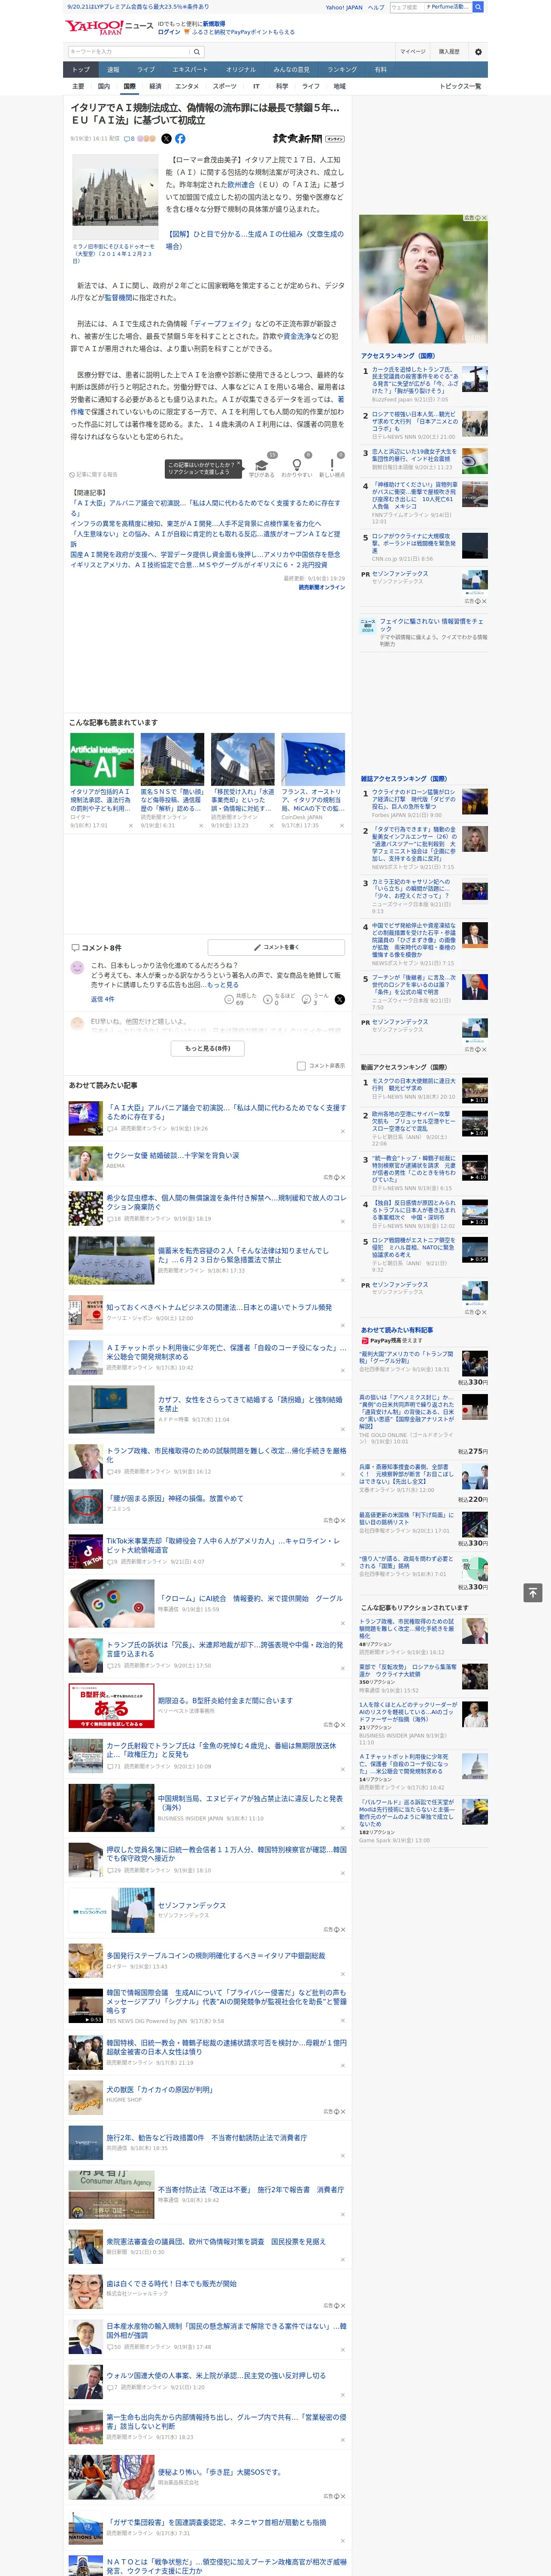Select the 国内 category tab

(x=104, y=87)
